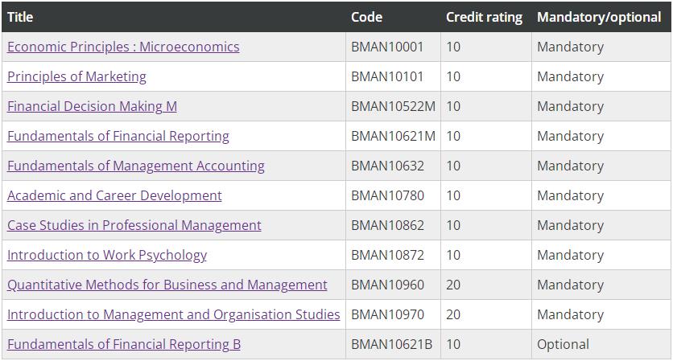Click the Code column header
The width and height of the screenshot is (673, 361).
pyautogui.click(x=366, y=17)
